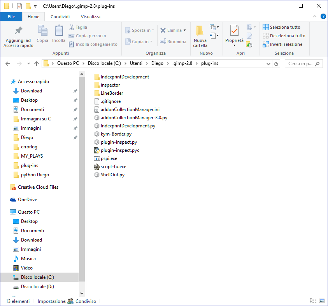Switch to the Visualizza tab
328x306 pixels.
tap(91, 17)
